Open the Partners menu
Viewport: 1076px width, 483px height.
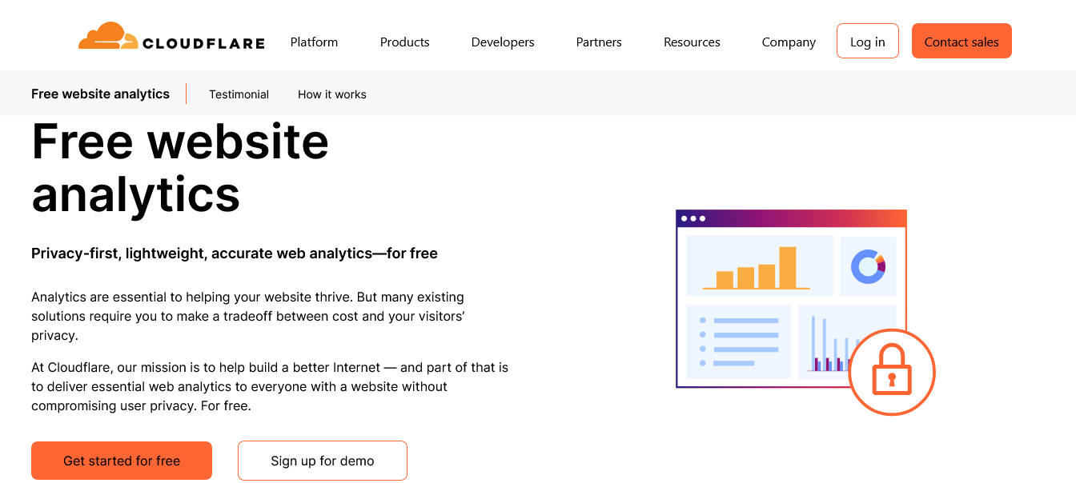coord(599,42)
